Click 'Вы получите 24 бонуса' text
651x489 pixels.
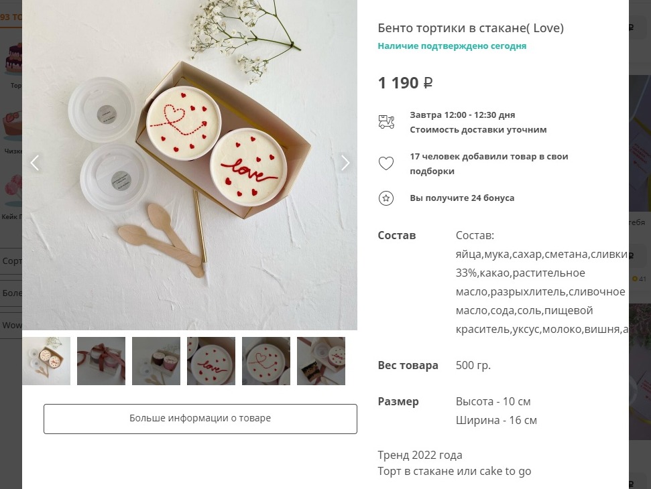pos(462,198)
